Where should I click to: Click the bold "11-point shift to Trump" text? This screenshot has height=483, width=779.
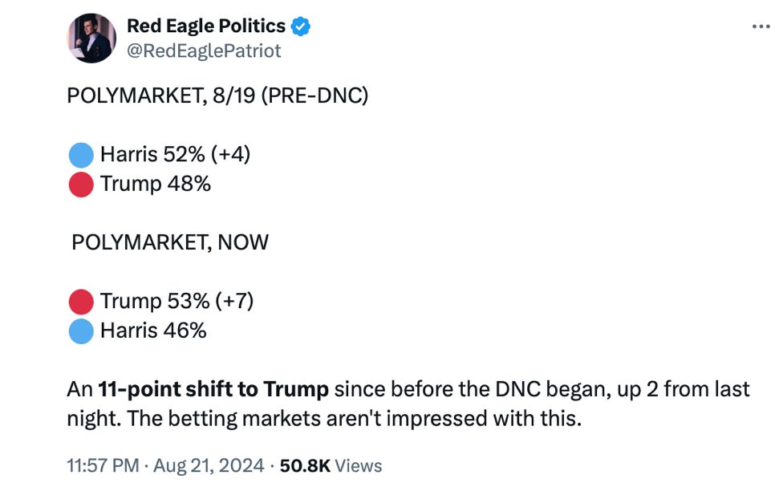(213, 390)
